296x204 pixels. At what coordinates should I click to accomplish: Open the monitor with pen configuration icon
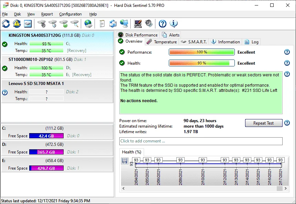point(138,24)
